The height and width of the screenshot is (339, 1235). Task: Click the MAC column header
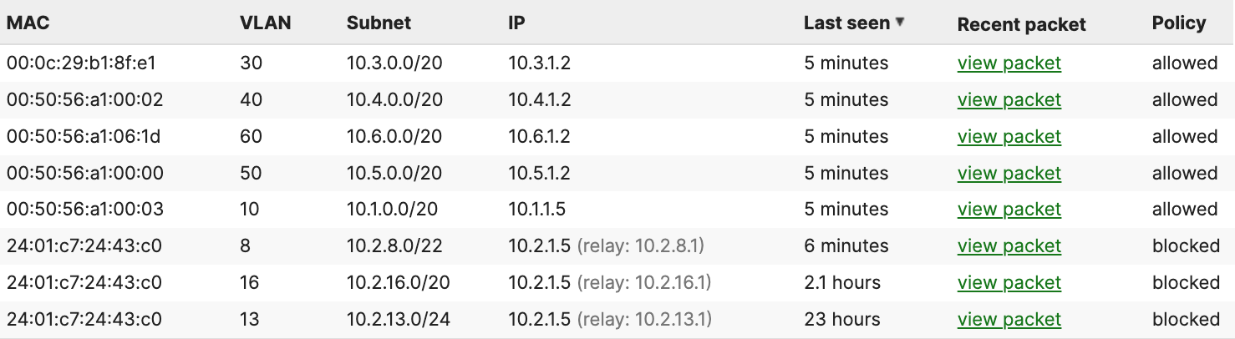(x=28, y=23)
